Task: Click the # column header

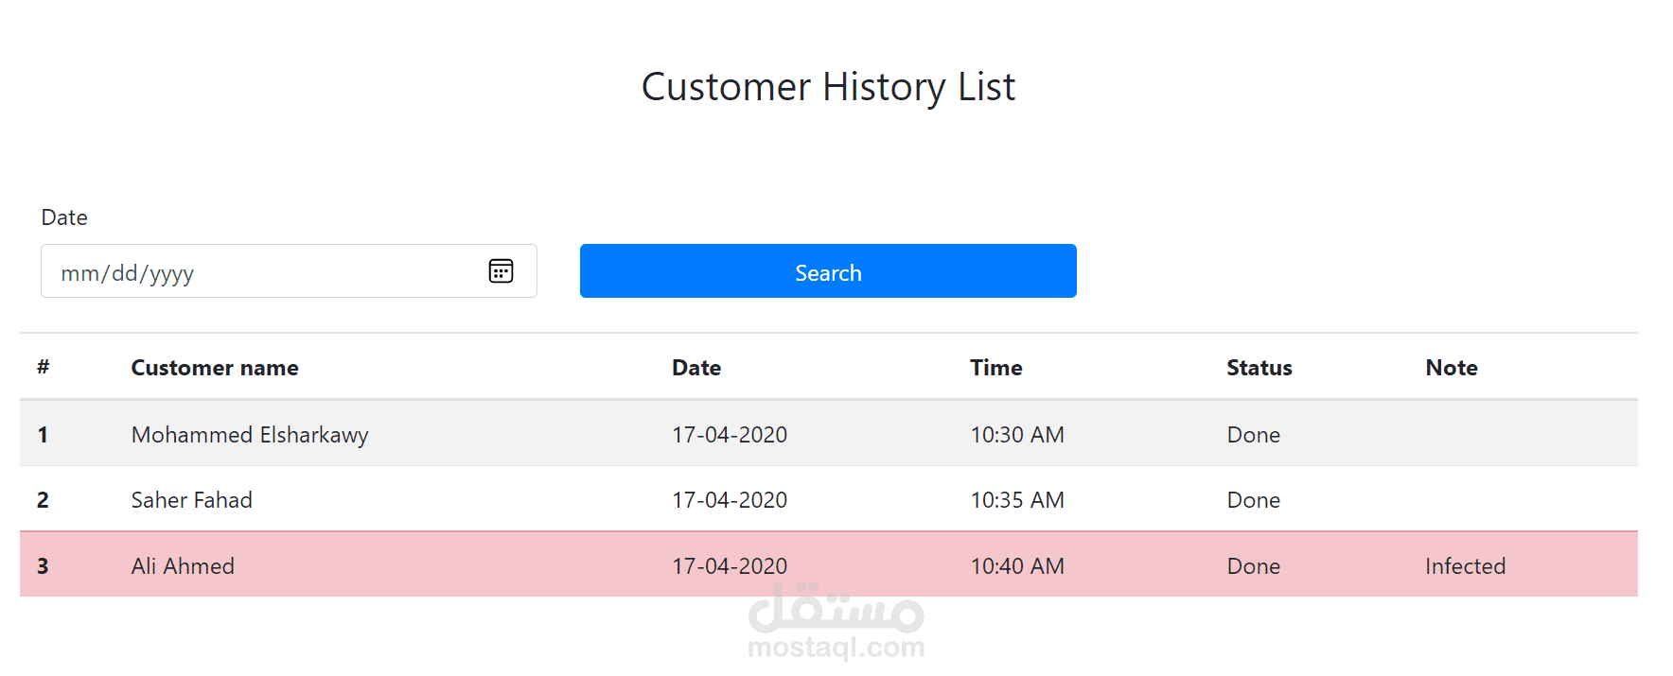Action: click(x=43, y=367)
